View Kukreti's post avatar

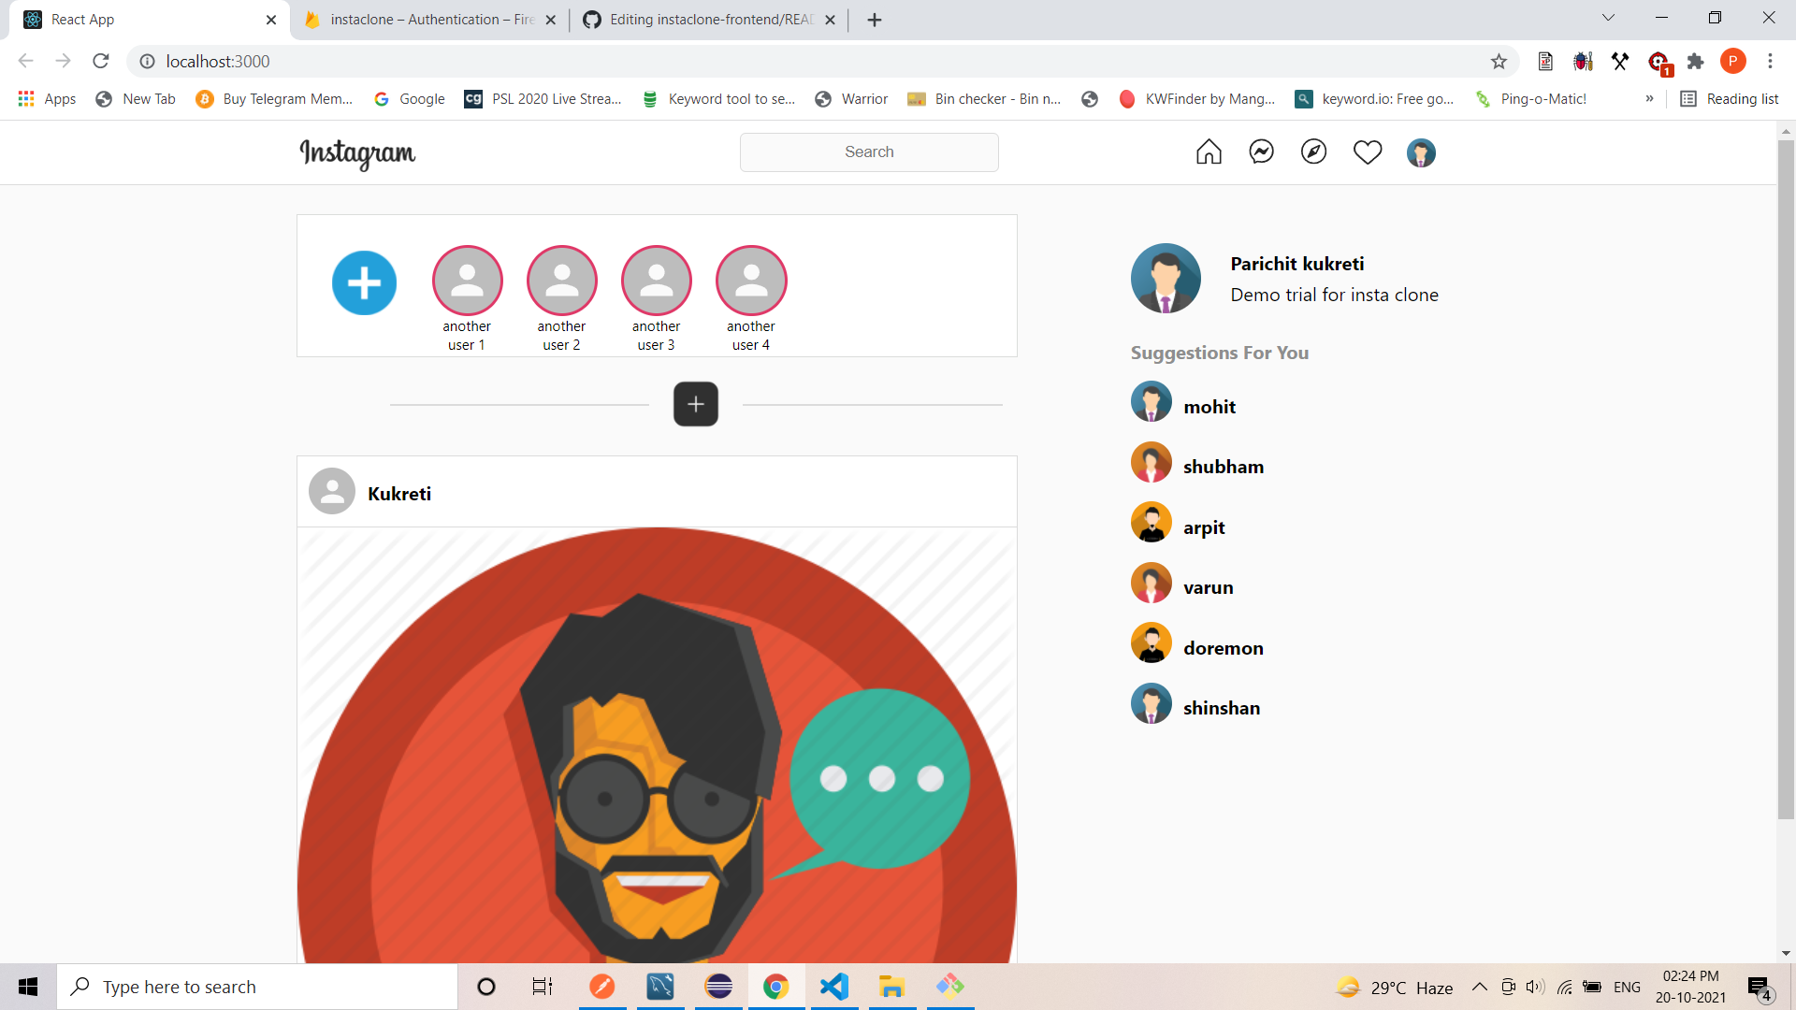coord(331,490)
